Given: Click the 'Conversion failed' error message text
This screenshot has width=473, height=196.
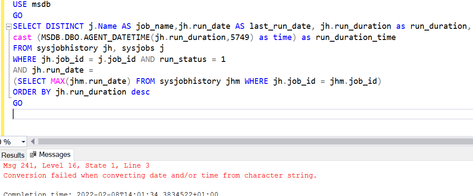Looking at the screenshot, I should [160, 175].
